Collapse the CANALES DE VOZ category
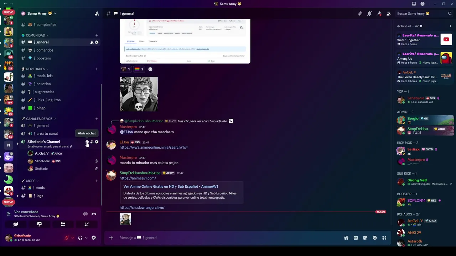 38,119
